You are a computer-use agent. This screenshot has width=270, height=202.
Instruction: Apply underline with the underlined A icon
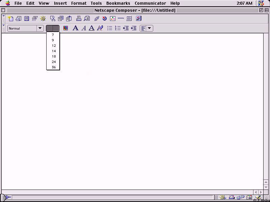[x=91, y=28]
